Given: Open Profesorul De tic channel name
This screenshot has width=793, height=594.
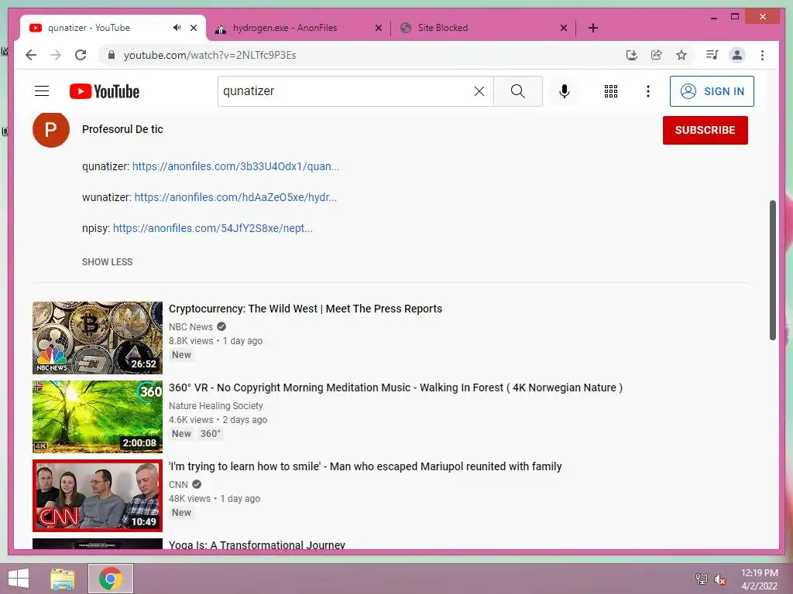Looking at the screenshot, I should click(x=122, y=129).
